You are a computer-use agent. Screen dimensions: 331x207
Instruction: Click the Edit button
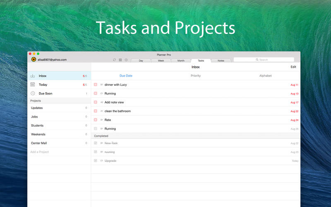click(293, 67)
